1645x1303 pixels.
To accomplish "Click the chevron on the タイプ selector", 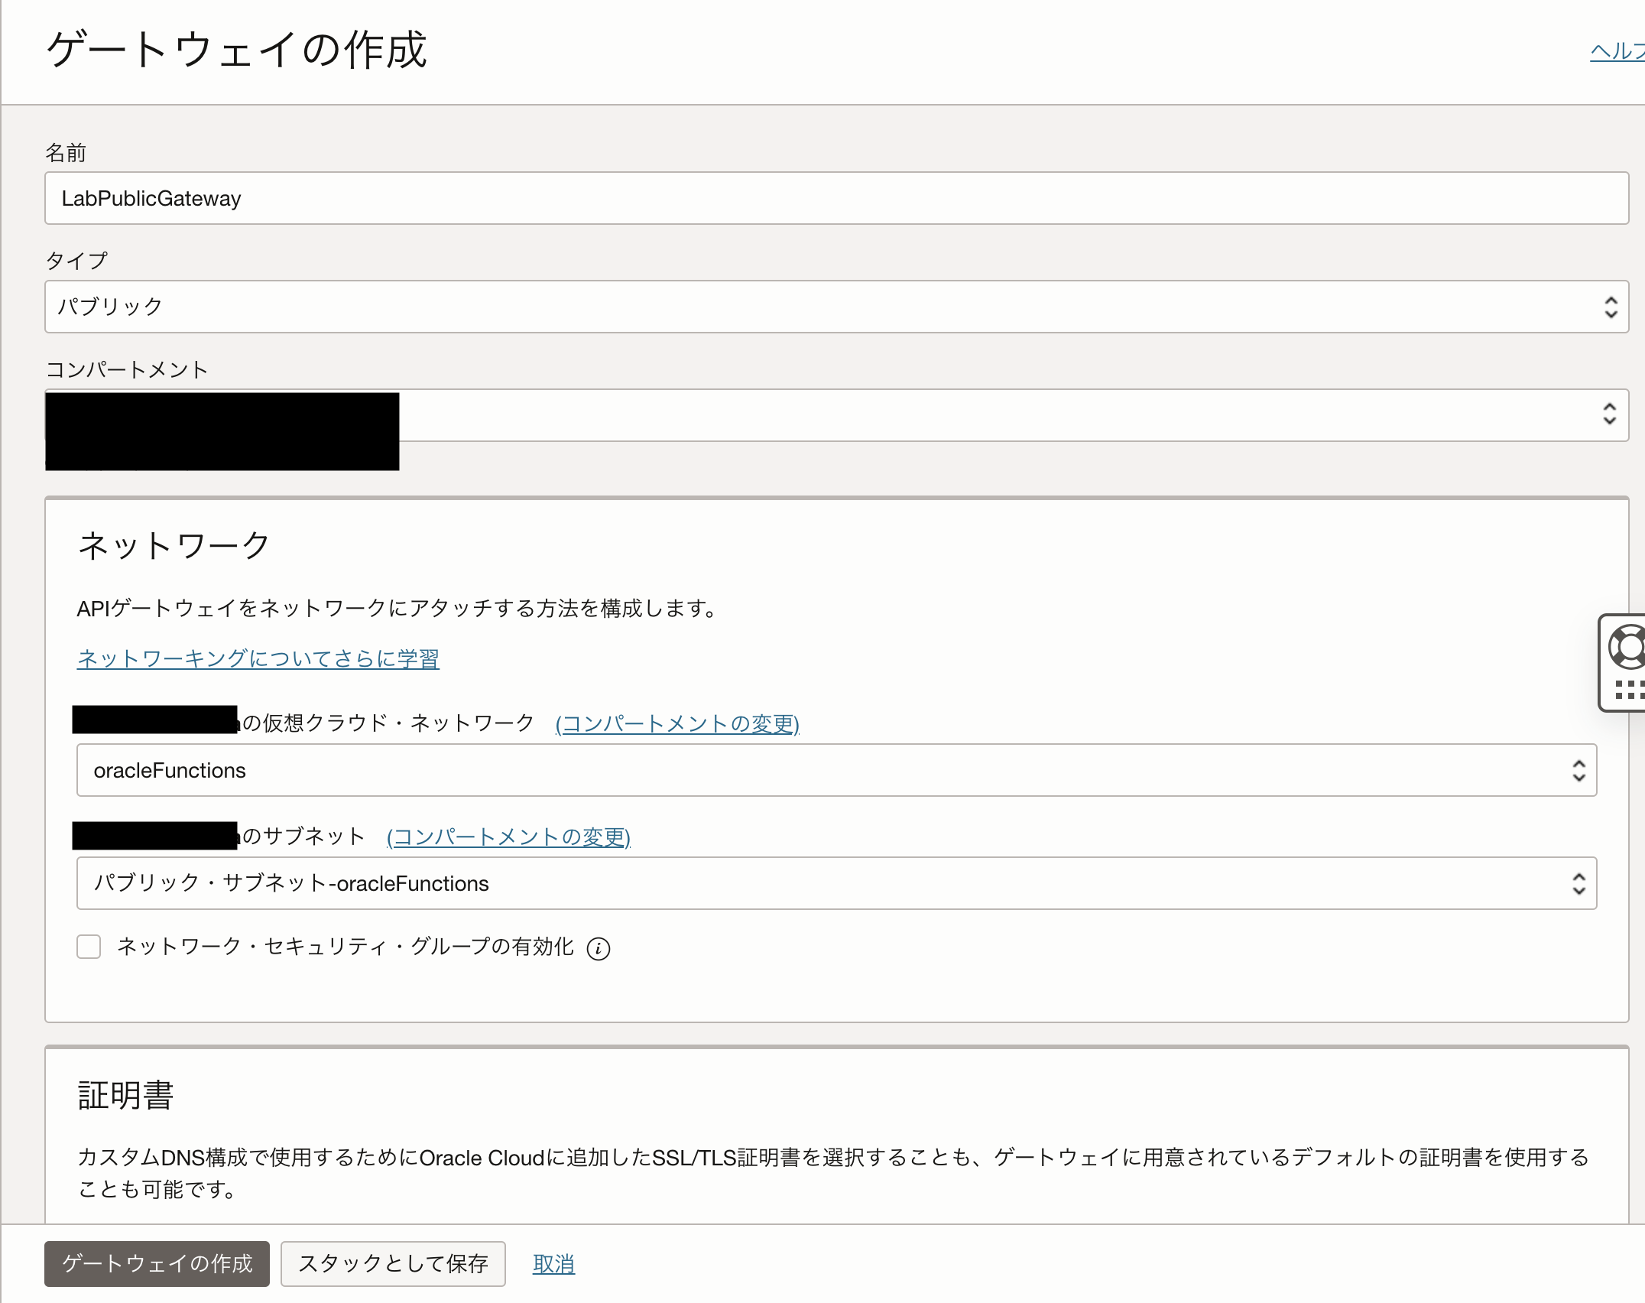I will pos(1610,307).
